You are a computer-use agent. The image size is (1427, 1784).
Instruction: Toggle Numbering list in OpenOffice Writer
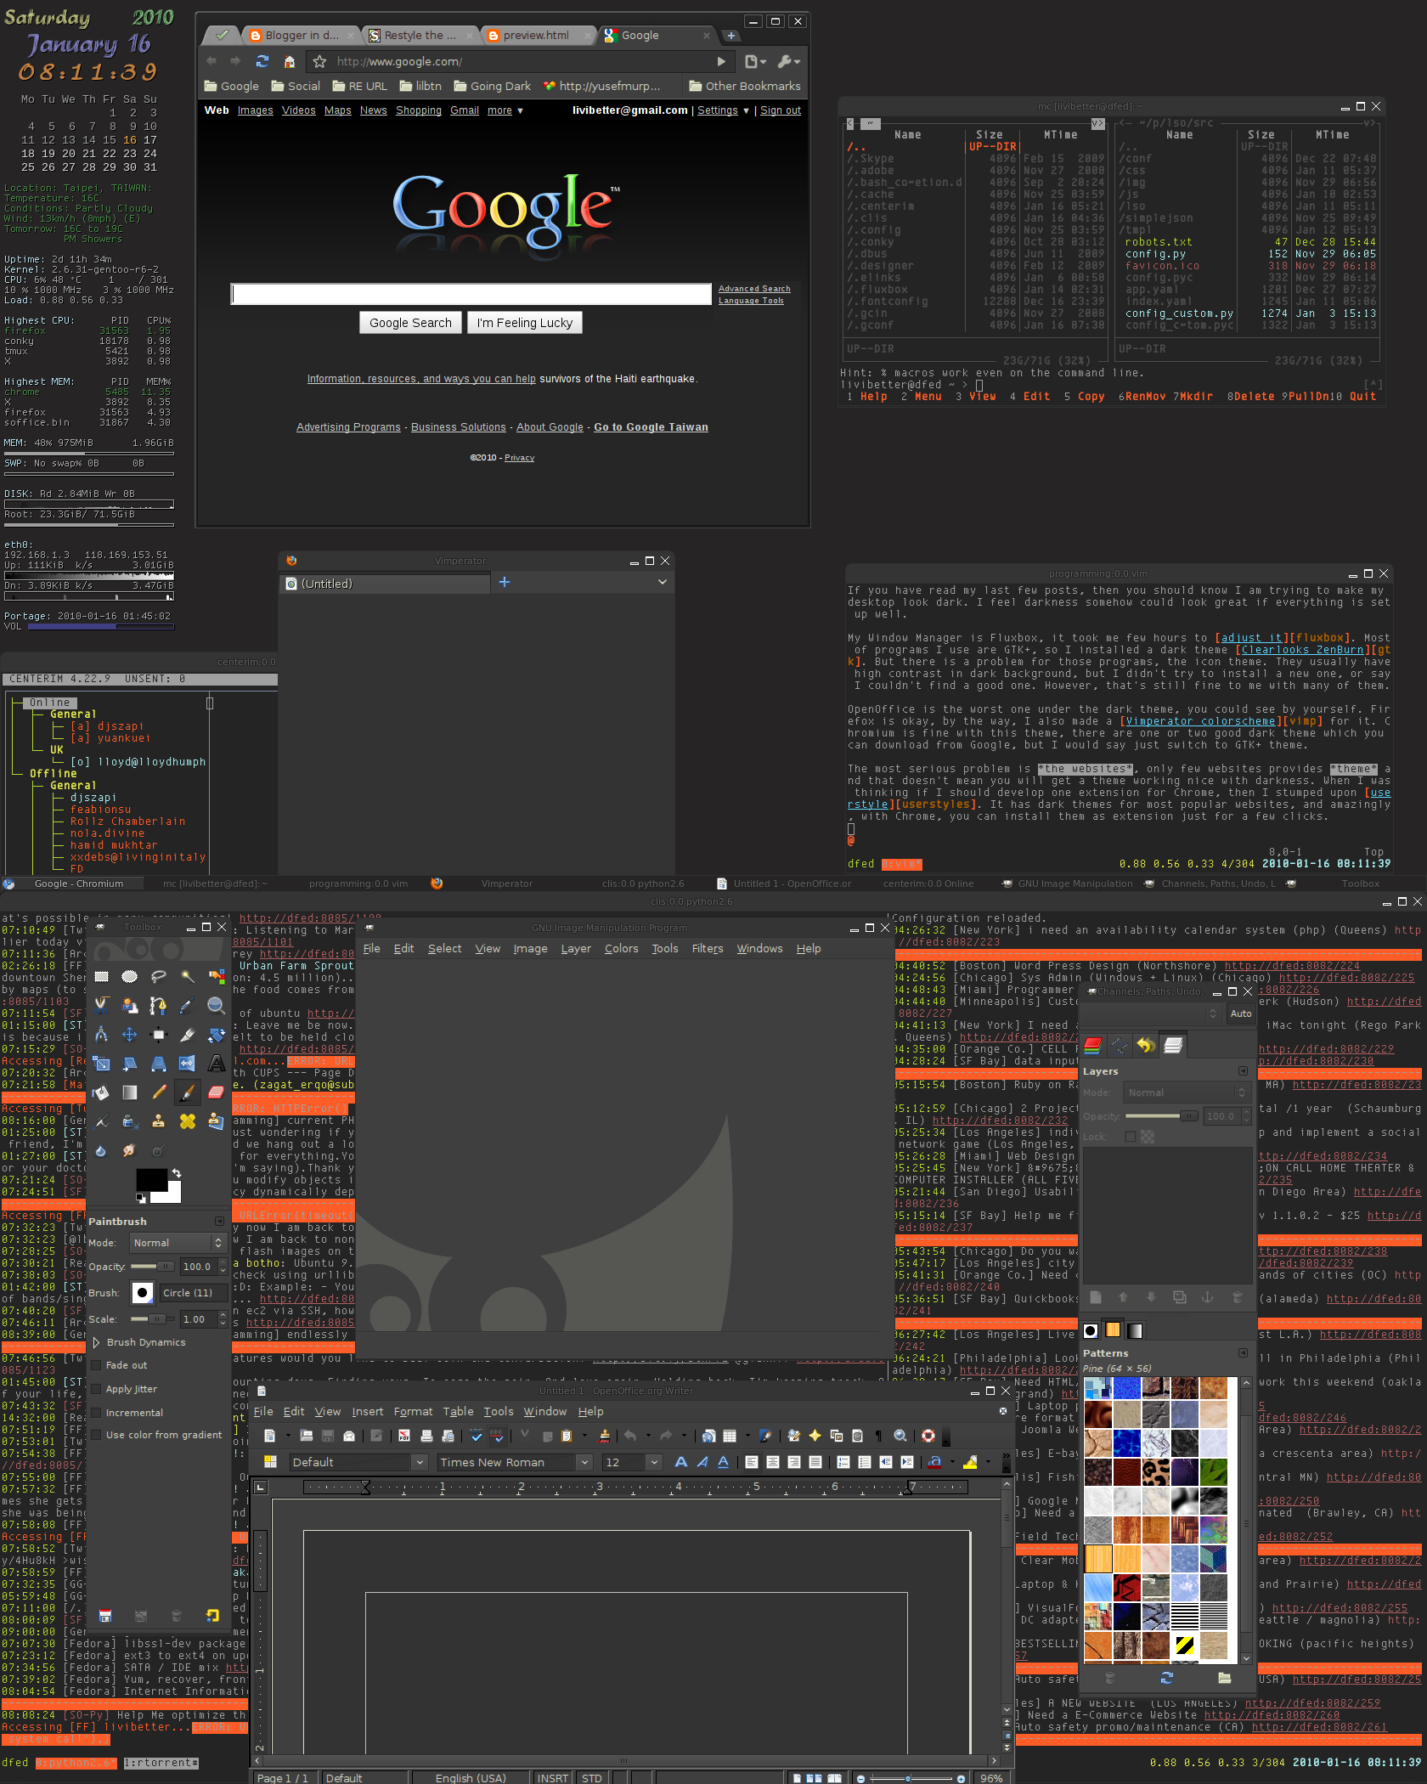843,1462
